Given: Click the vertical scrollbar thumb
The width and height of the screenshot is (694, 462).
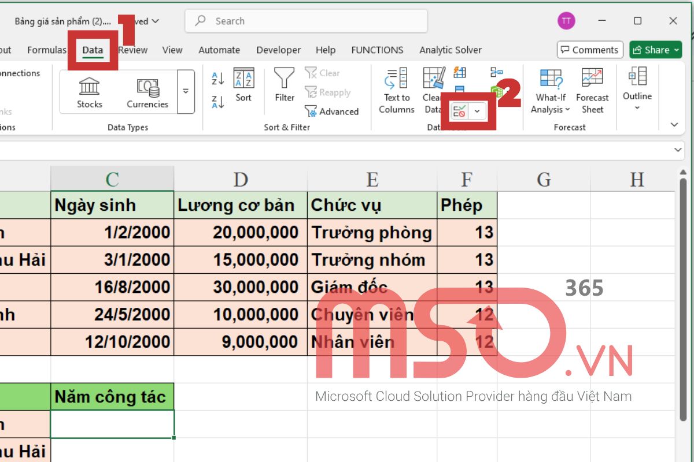Looking at the screenshot, I should (683, 300).
